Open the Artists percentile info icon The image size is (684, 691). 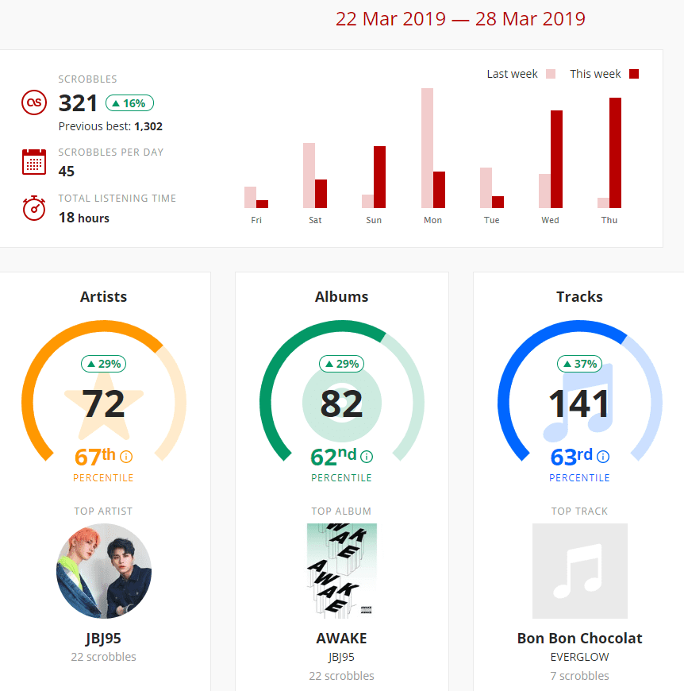pyautogui.click(x=126, y=457)
